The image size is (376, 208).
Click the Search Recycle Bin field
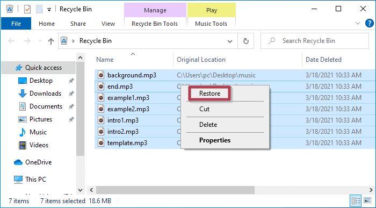click(x=315, y=41)
